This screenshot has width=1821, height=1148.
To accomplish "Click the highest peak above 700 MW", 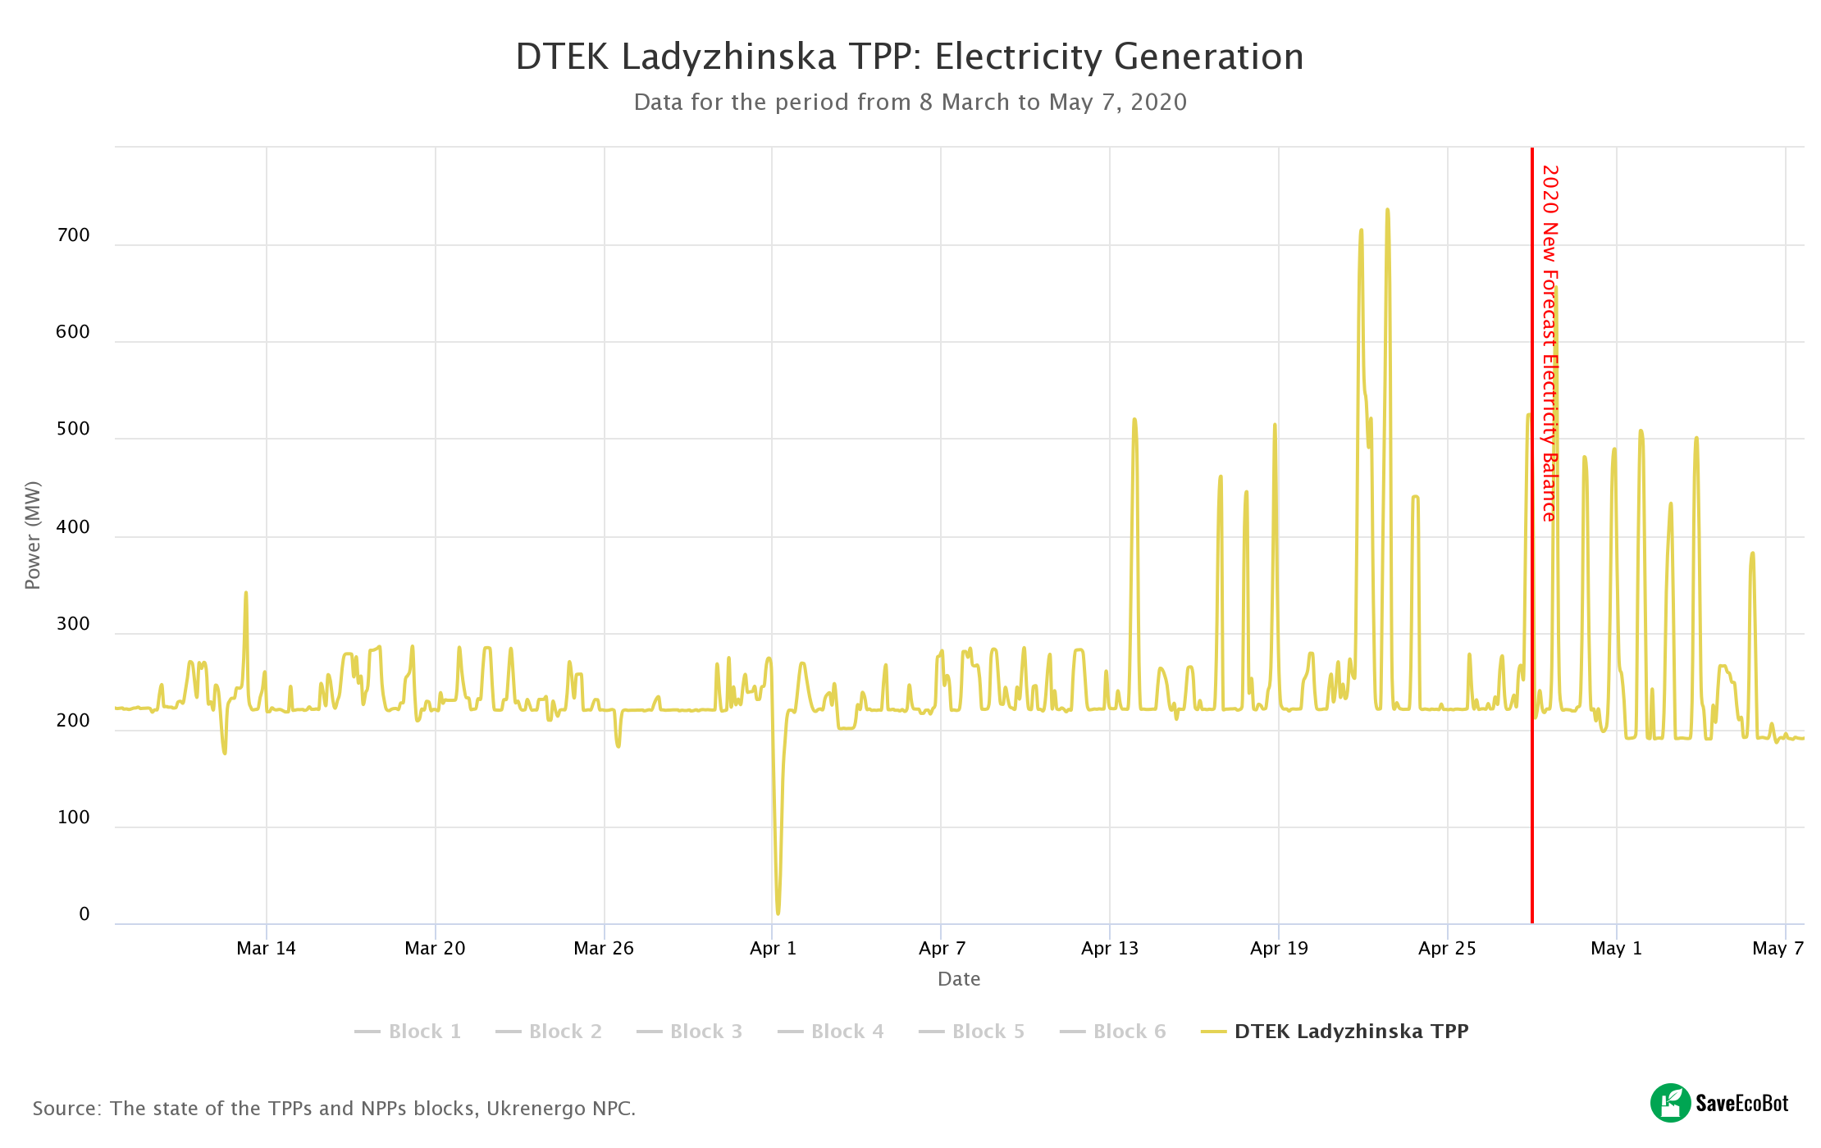I will 1387,210.
